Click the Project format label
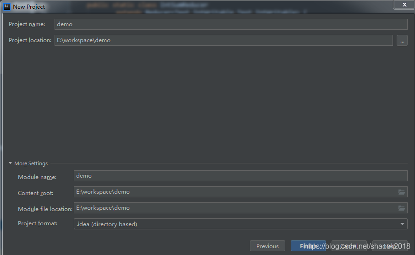Screen dimensions: 415x255 coord(38,223)
